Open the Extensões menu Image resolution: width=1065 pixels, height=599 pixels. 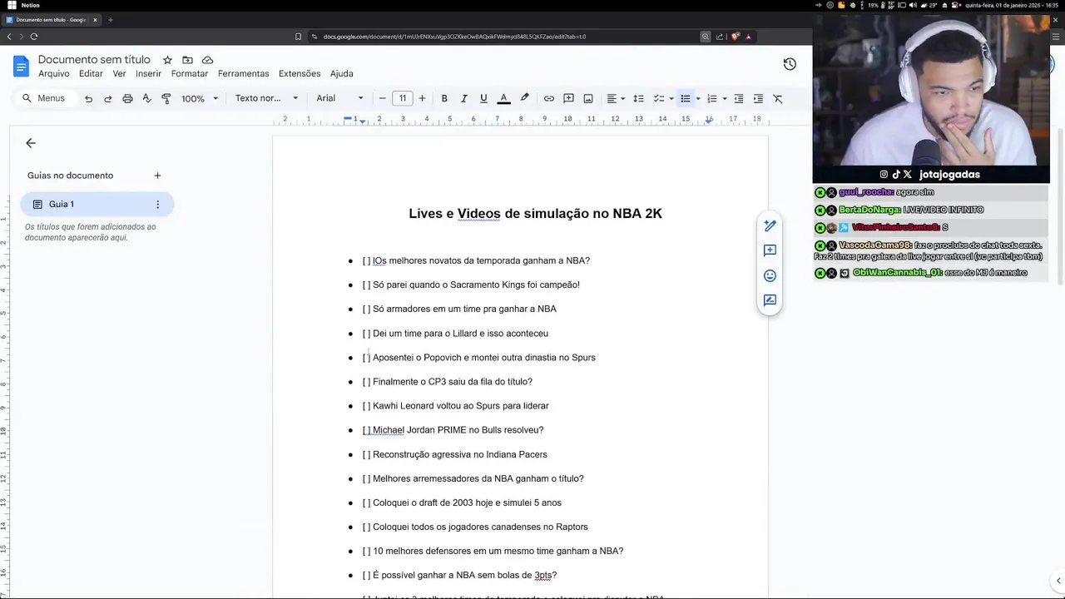(300, 74)
